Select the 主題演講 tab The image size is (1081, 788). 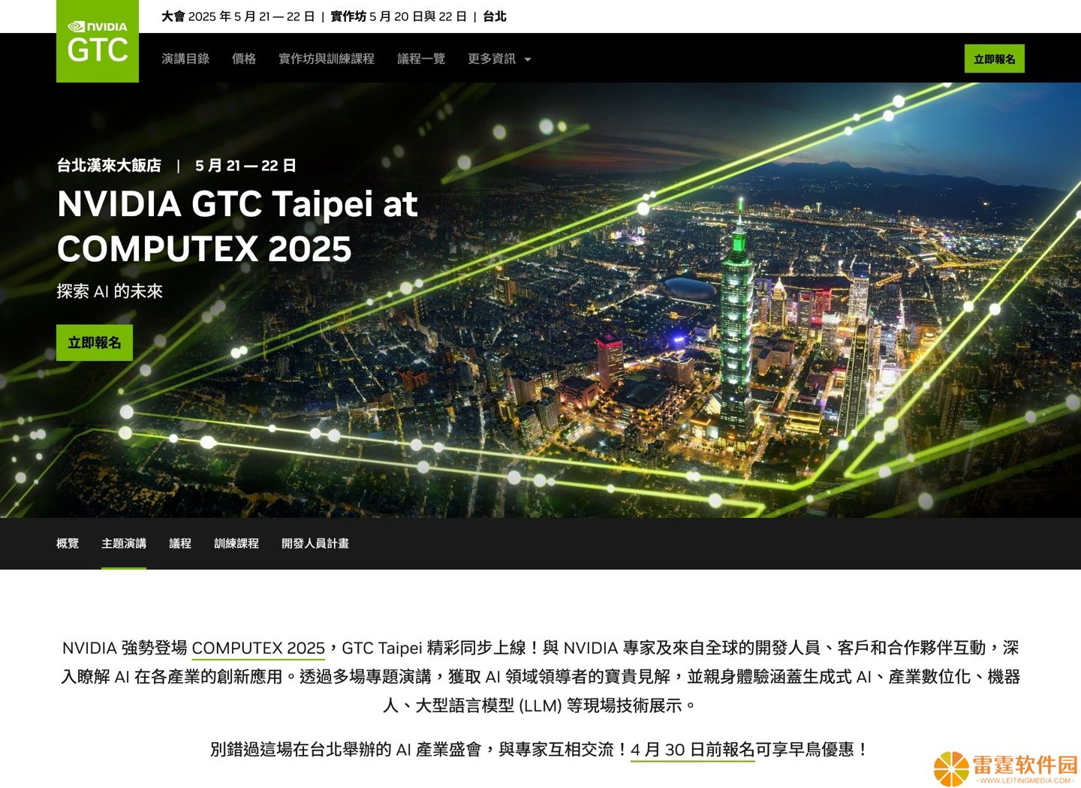point(124,543)
